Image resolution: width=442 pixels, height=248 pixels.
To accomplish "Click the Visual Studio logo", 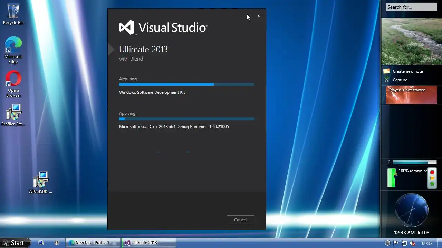I will pos(163,28).
